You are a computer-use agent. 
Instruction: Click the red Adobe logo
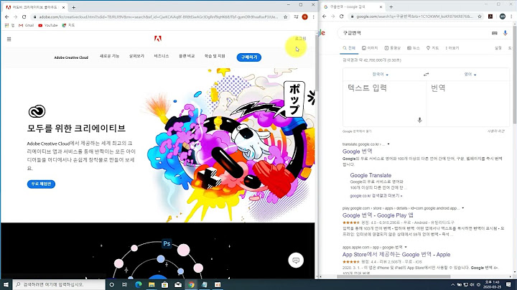[x=158, y=39]
